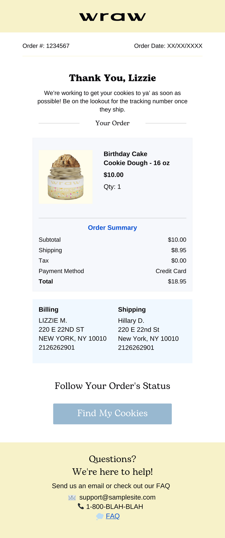Open the FAQ link
This screenshot has width=225, height=538.
coord(112,516)
